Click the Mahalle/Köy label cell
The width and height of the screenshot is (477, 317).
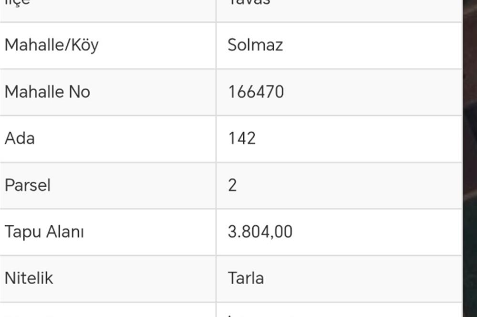coord(52,45)
